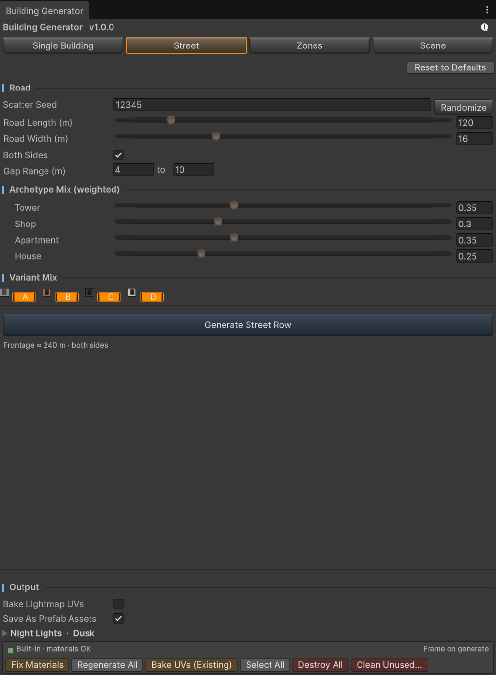The height and width of the screenshot is (675, 496).
Task: Click Destroy All button
Action: (320, 665)
